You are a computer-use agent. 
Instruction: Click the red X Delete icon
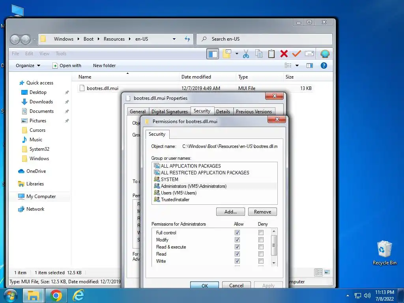point(284,54)
